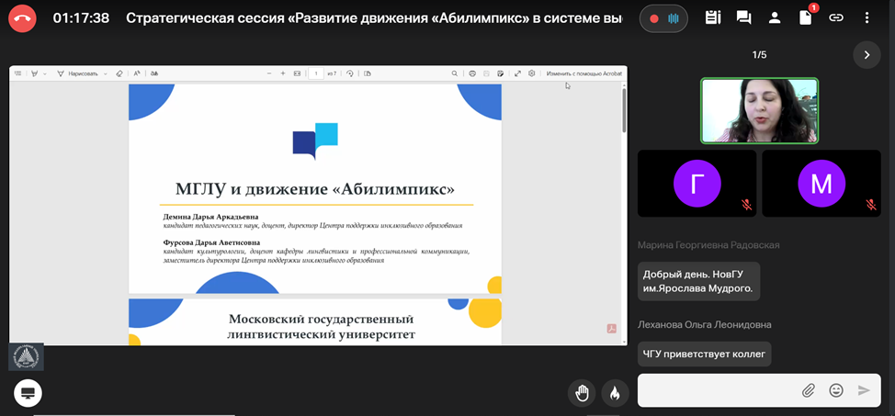Copy meeting invite link icon
895x416 pixels.
(835, 17)
